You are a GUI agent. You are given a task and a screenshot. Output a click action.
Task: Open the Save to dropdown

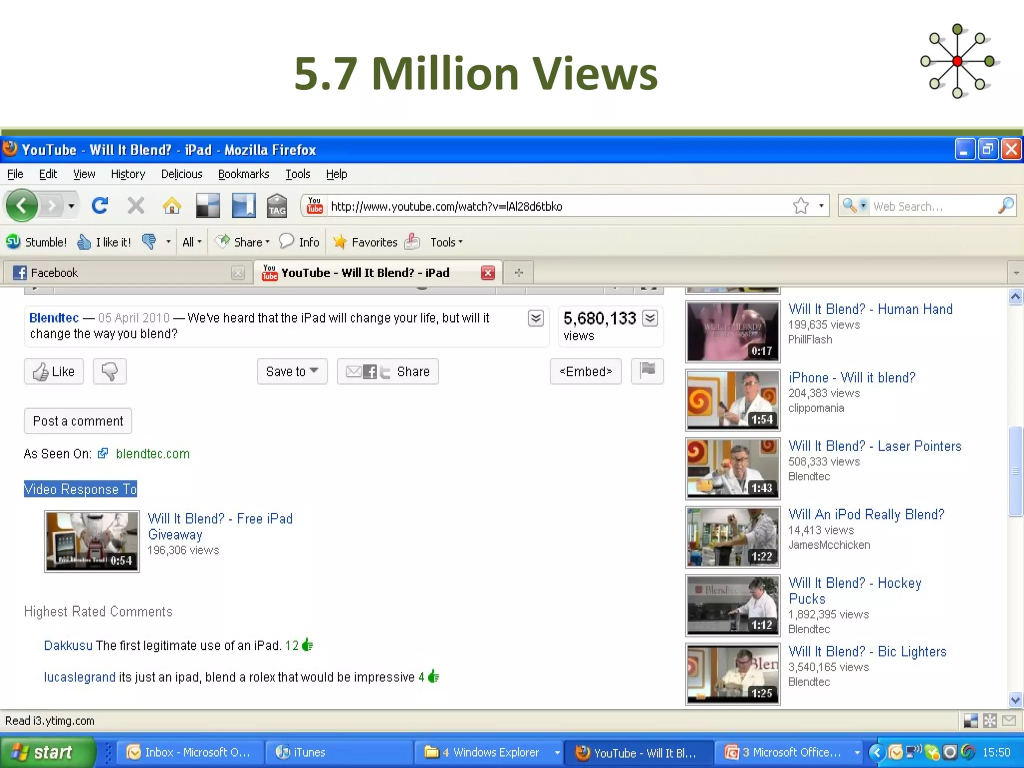pyautogui.click(x=292, y=371)
